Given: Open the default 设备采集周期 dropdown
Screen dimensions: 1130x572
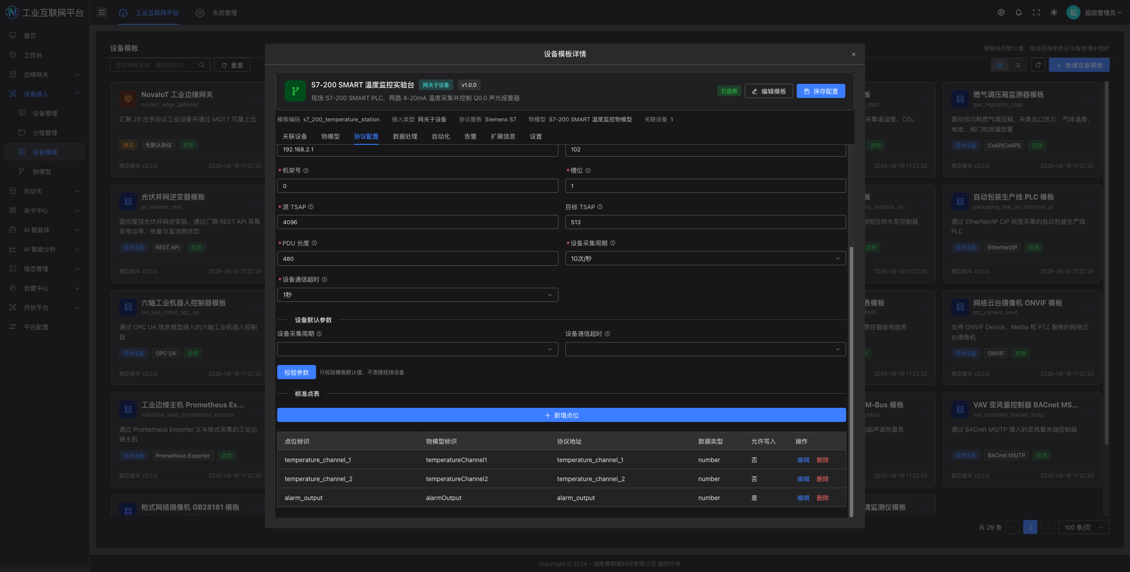Looking at the screenshot, I should [x=418, y=349].
